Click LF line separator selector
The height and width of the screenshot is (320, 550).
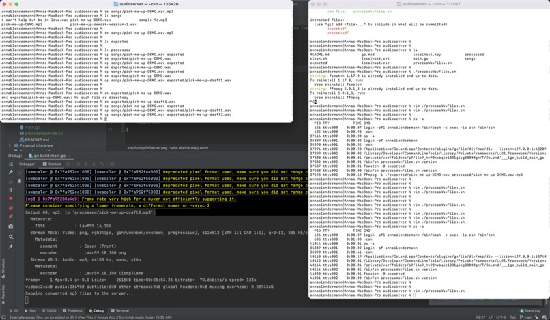coord(491,317)
